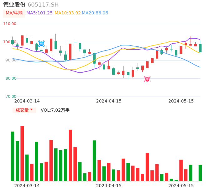Click the last green candlestick on the right

point(200,48)
